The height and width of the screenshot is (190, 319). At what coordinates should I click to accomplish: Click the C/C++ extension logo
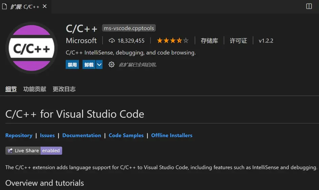31,48
